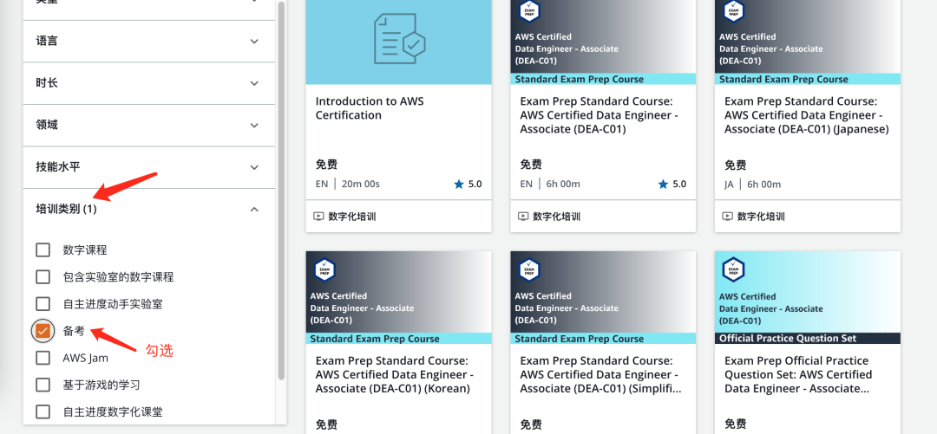Click Exam Prep badge icon on Simplified Chinese card
937x434 pixels.
click(529, 269)
